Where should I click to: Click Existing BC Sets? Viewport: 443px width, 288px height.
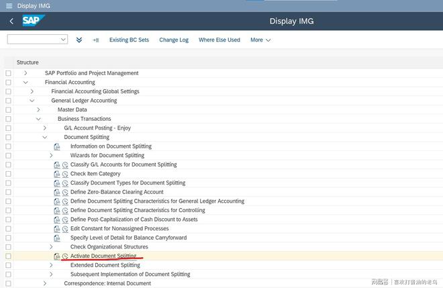click(x=129, y=40)
